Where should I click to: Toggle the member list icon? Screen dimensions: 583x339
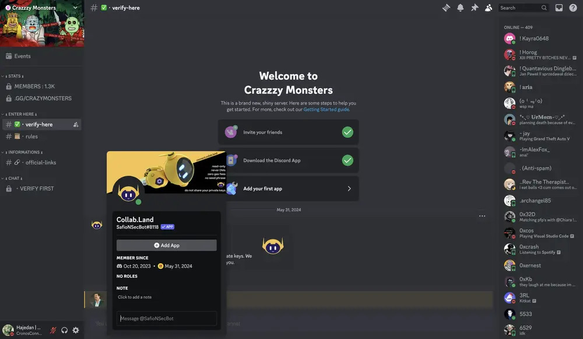click(x=489, y=8)
